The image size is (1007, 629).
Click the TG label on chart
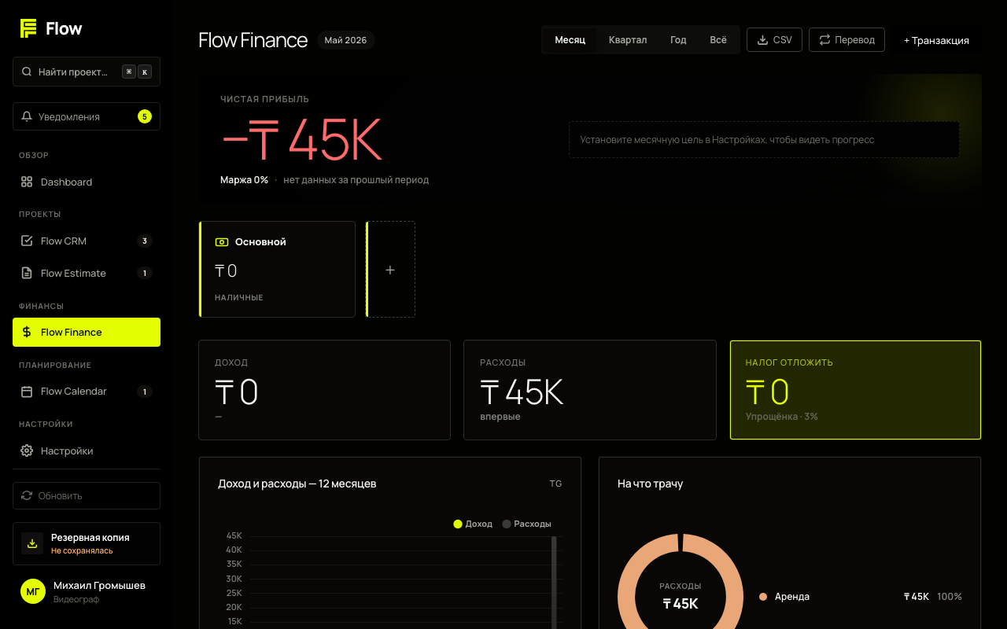[x=555, y=484]
